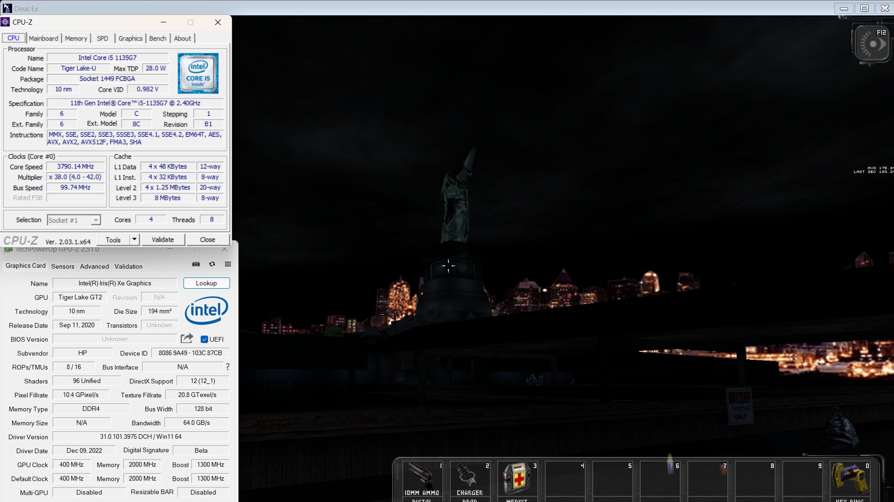
Task: Click the Bus Speed value 99.74 MHz
Action: [x=75, y=187]
